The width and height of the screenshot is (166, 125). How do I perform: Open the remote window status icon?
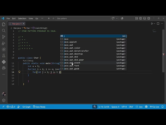(x=3, y=107)
